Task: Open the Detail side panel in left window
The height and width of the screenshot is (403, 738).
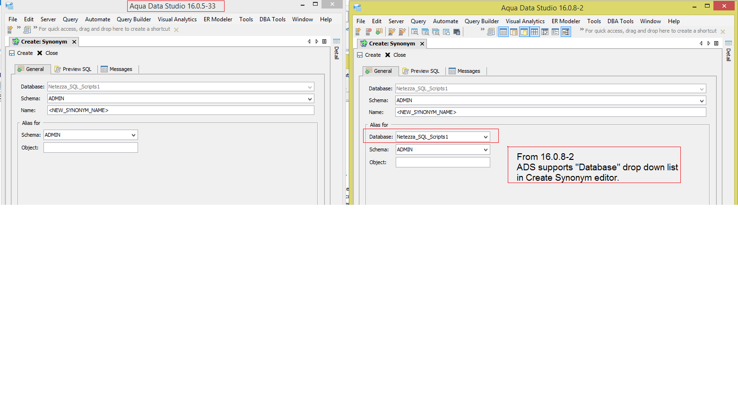Action: click(337, 53)
